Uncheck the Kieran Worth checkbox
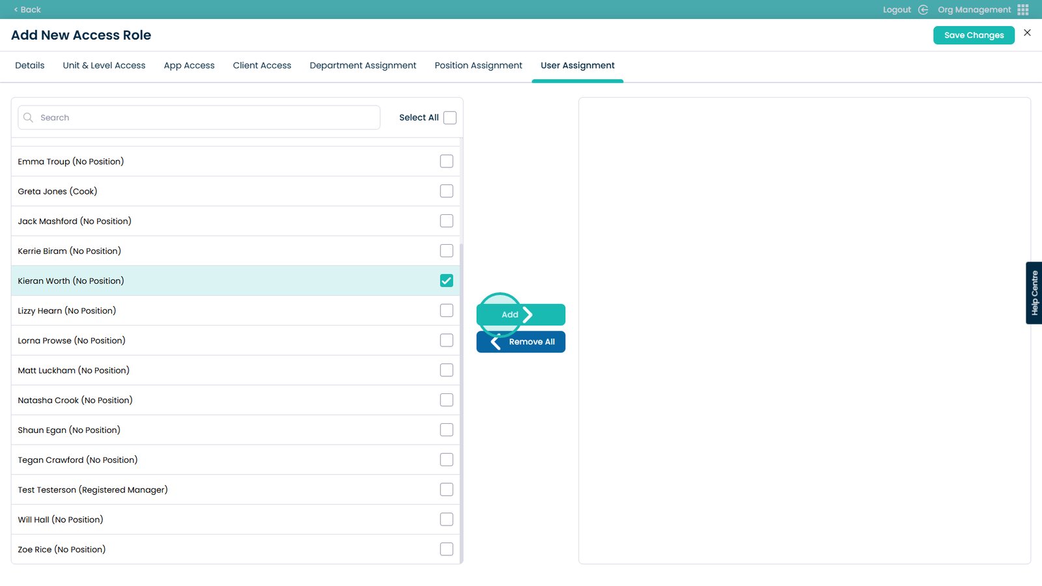This screenshot has width=1042, height=586. click(446, 281)
